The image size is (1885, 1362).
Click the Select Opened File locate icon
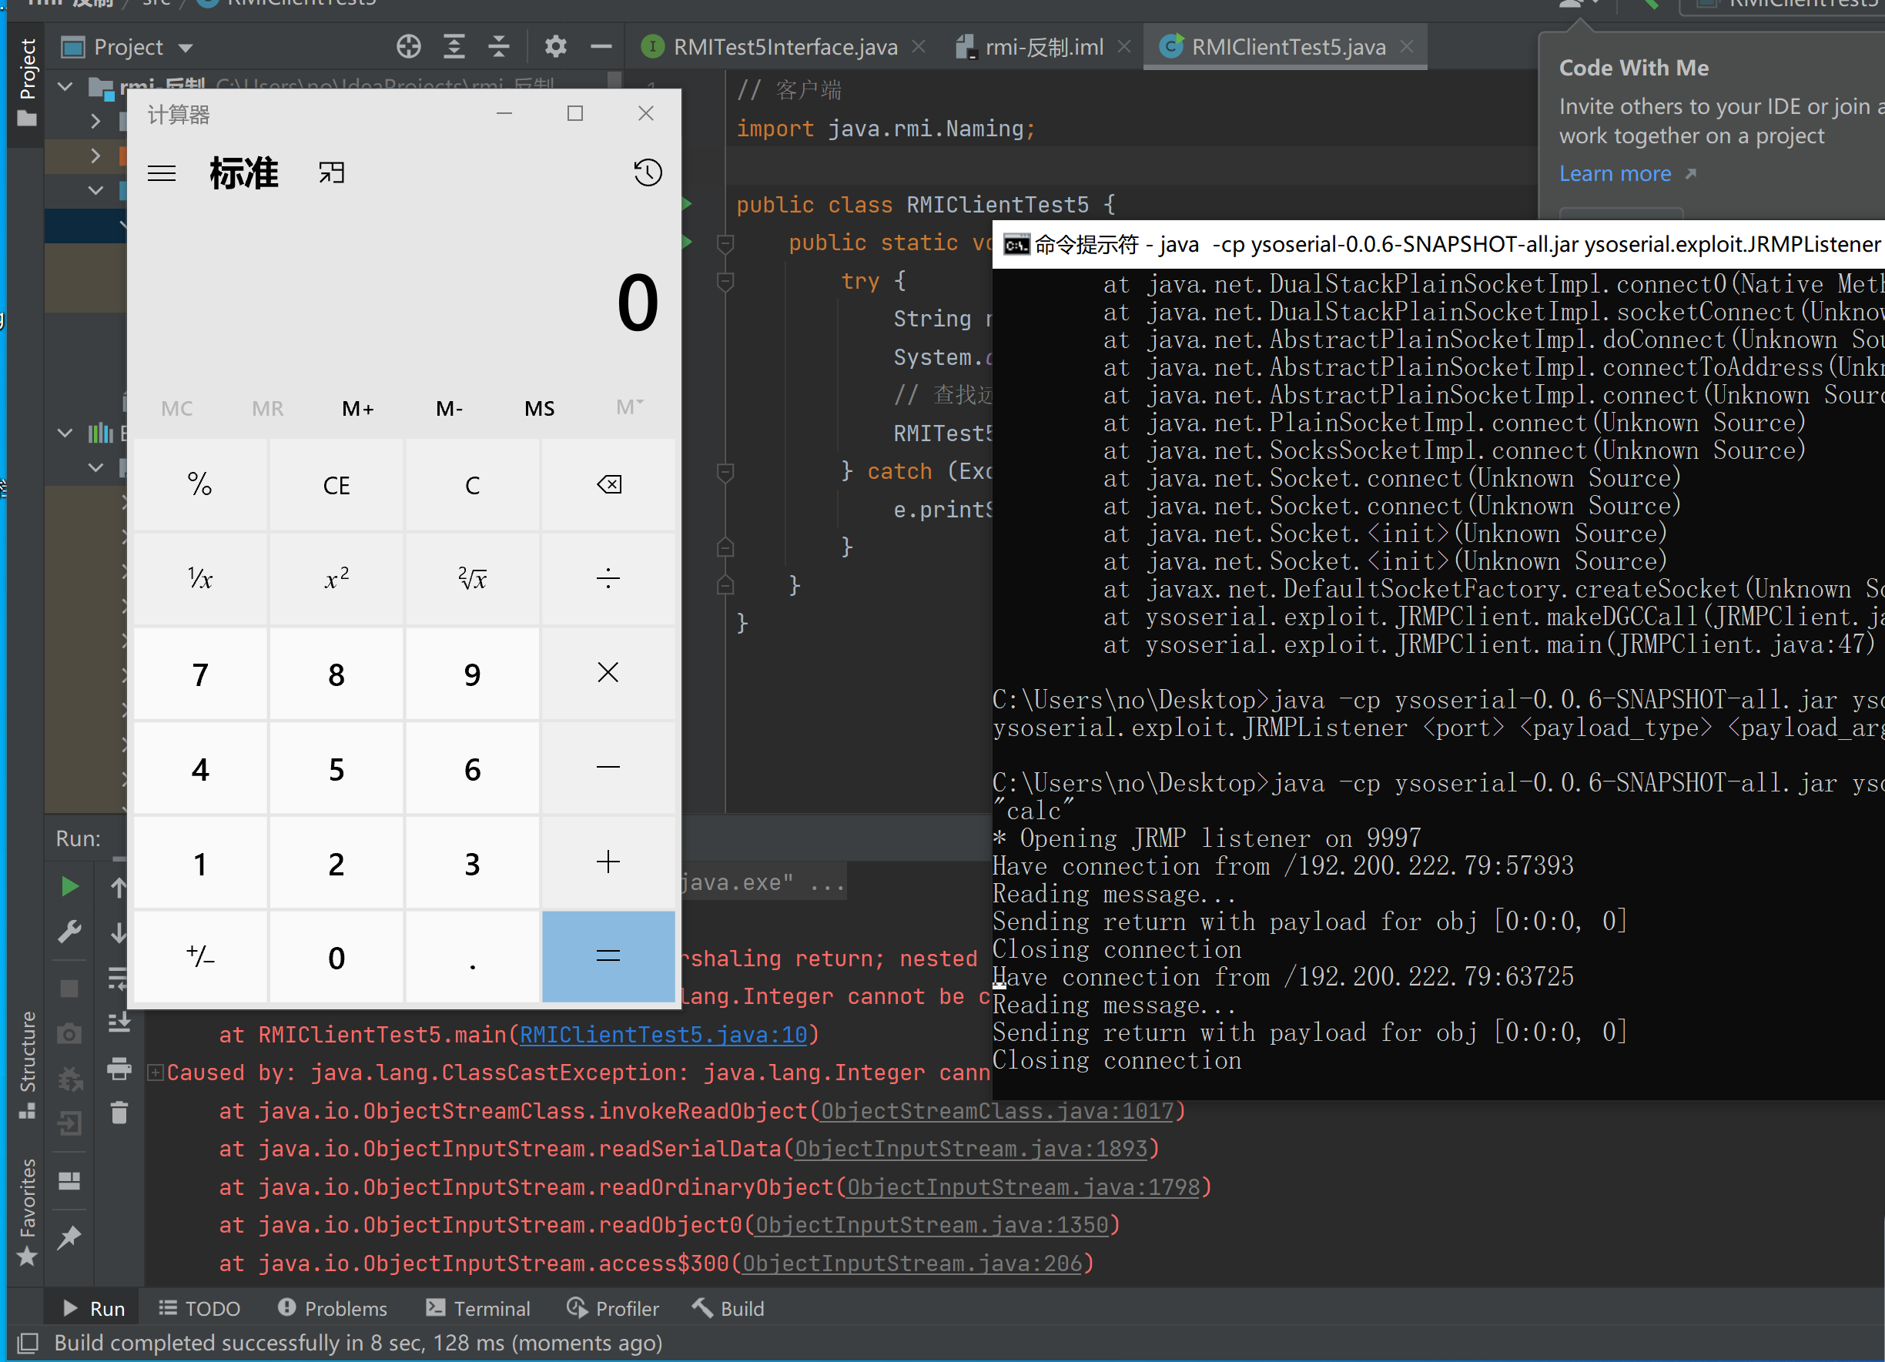[408, 46]
